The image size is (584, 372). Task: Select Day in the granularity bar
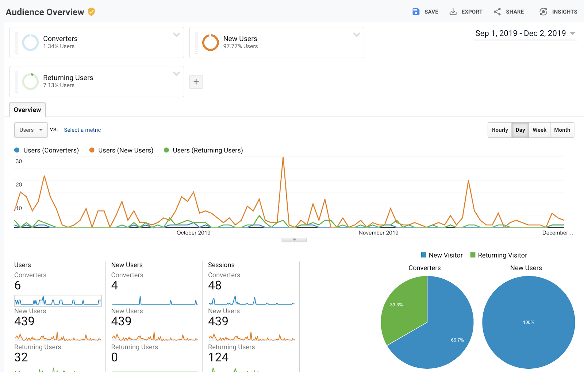(520, 130)
